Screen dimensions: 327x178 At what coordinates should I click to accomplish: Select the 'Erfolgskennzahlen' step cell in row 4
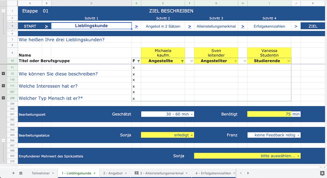click(x=269, y=26)
